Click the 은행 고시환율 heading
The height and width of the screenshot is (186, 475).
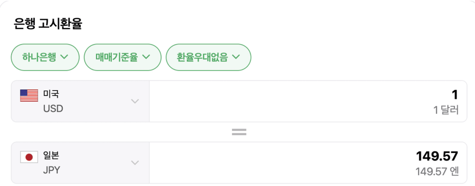[48, 24]
